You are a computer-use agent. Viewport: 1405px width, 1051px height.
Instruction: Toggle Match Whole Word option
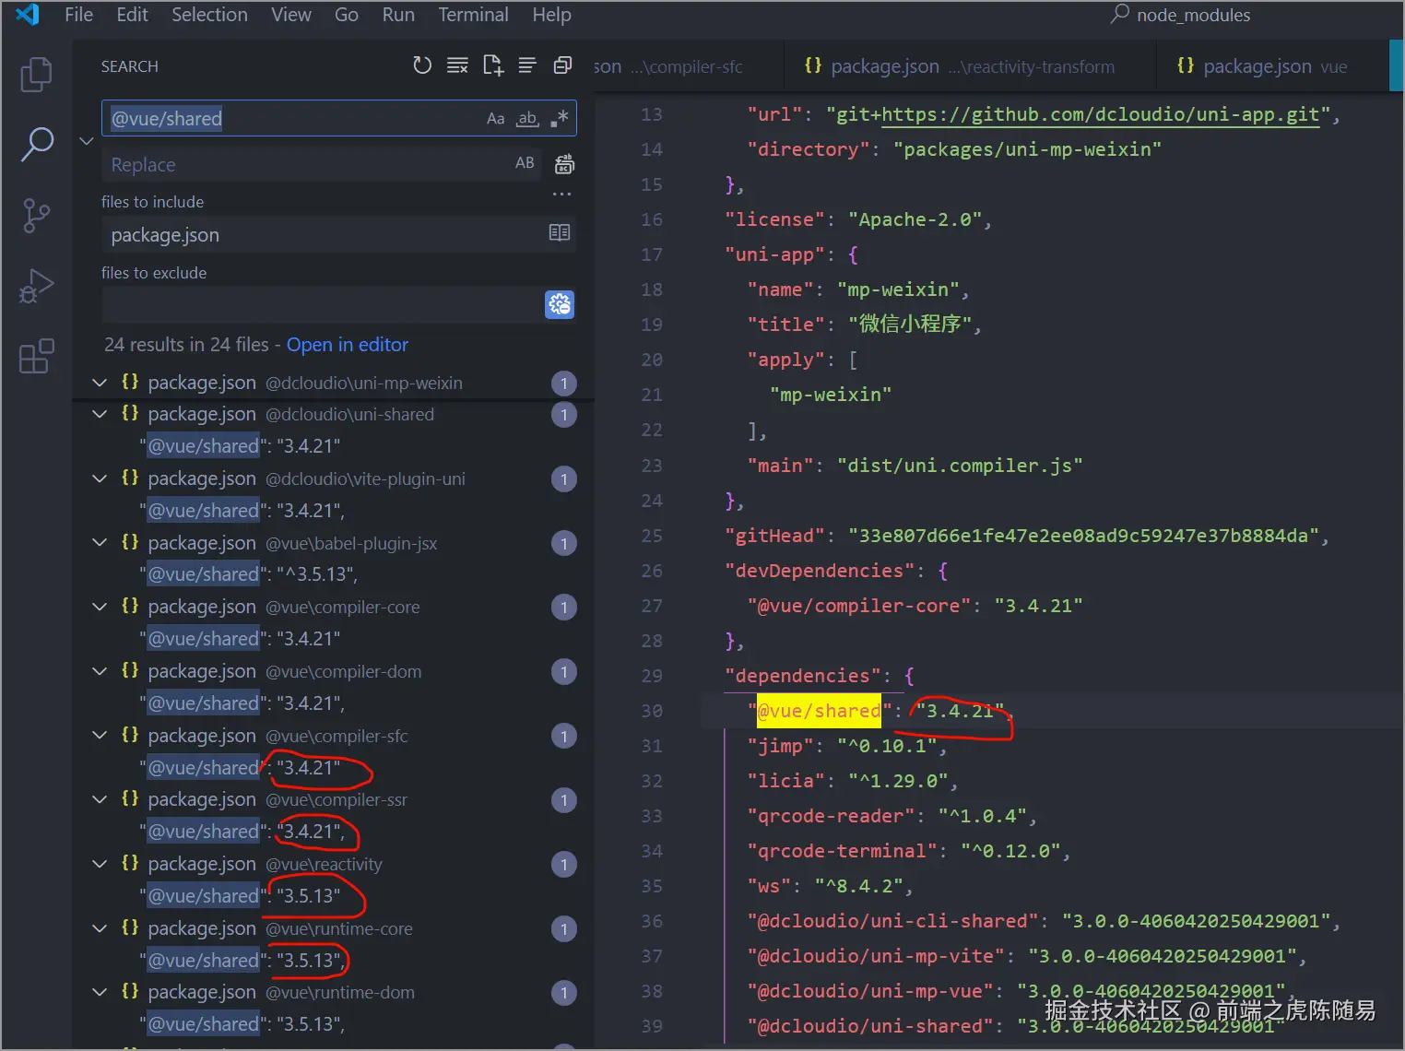pos(527,118)
